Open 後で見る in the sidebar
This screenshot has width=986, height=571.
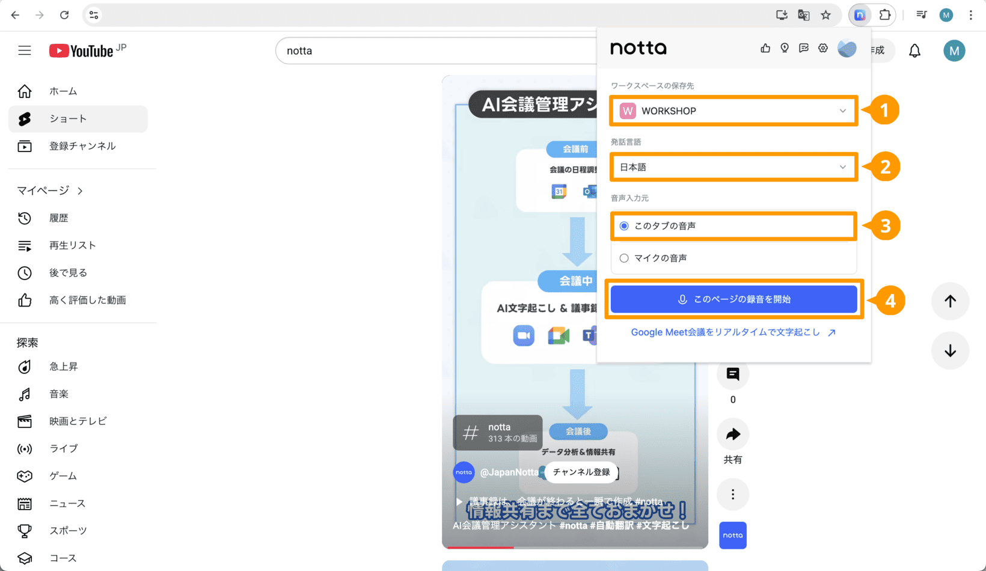(78, 273)
